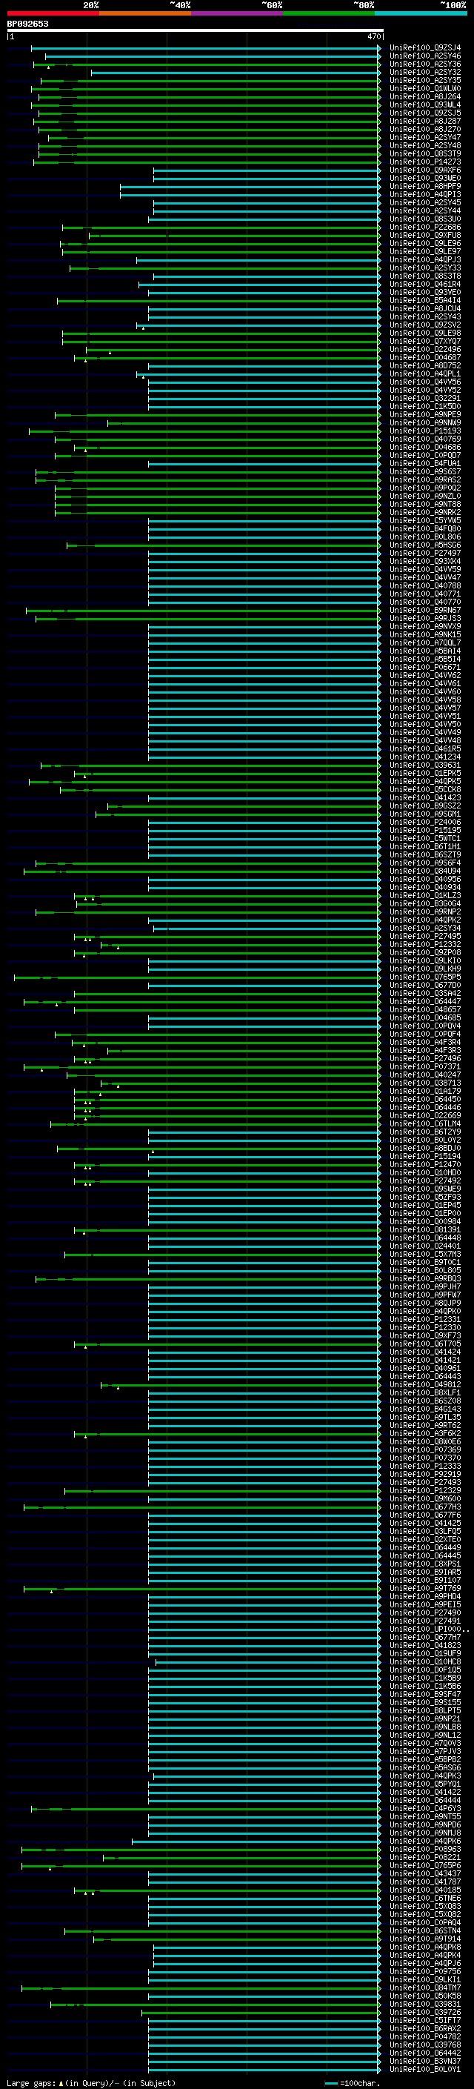Select hit UniRef100_P14273
Viewport: 474px width, 2089px height.
(424, 162)
